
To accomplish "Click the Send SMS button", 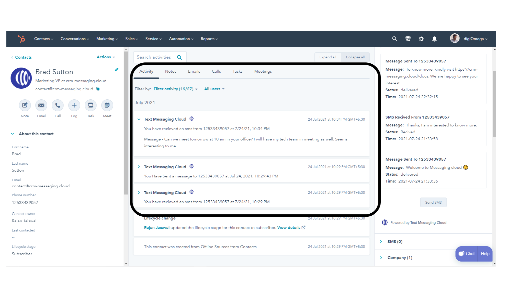I will [433, 202].
